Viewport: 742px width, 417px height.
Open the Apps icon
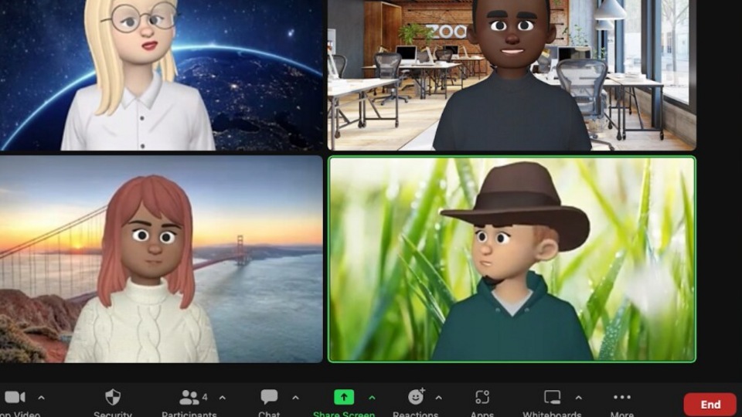[x=482, y=397]
